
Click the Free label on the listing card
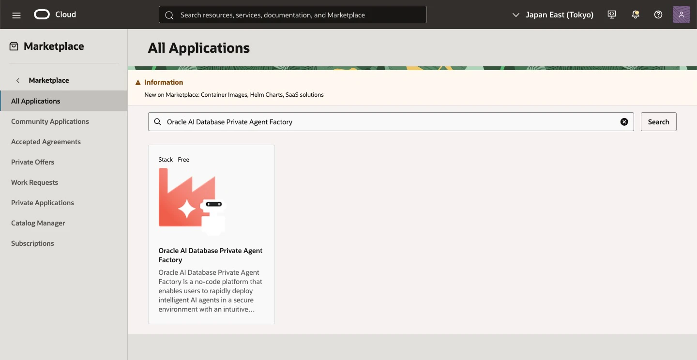[183, 160]
